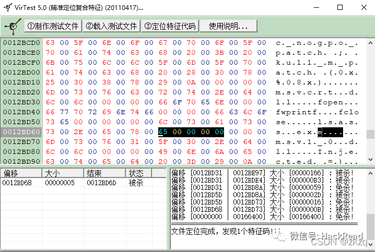Click log panel scrollbar down arrow
Screen dimensions: 375x252
(x=370, y=245)
